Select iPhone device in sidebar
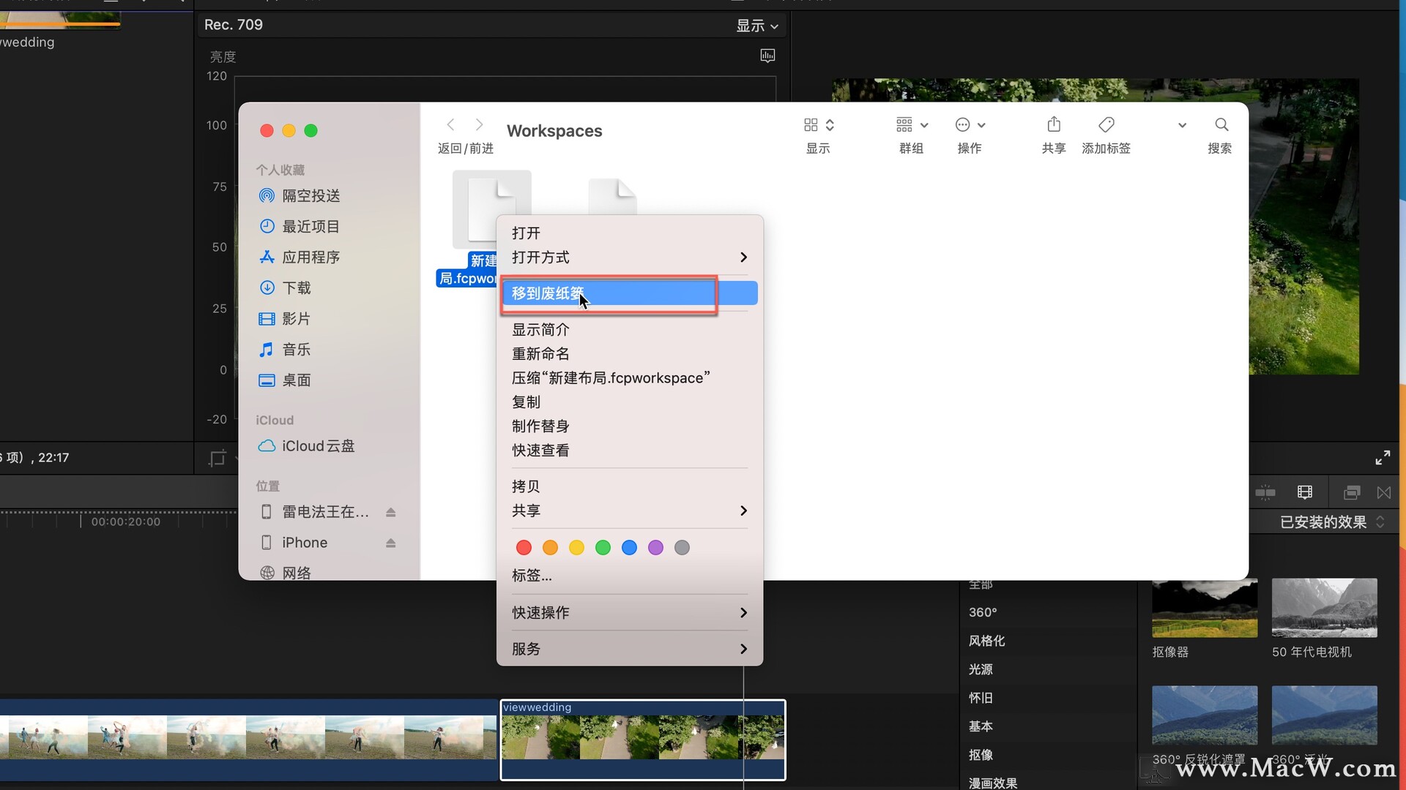This screenshot has width=1406, height=790. tap(294, 543)
